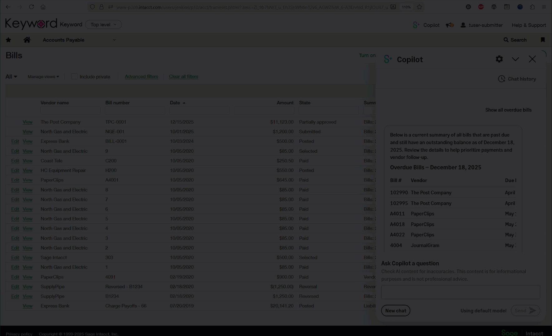The width and height of the screenshot is (552, 336).
Task: Close the Copilot panel
Action: tap(532, 59)
